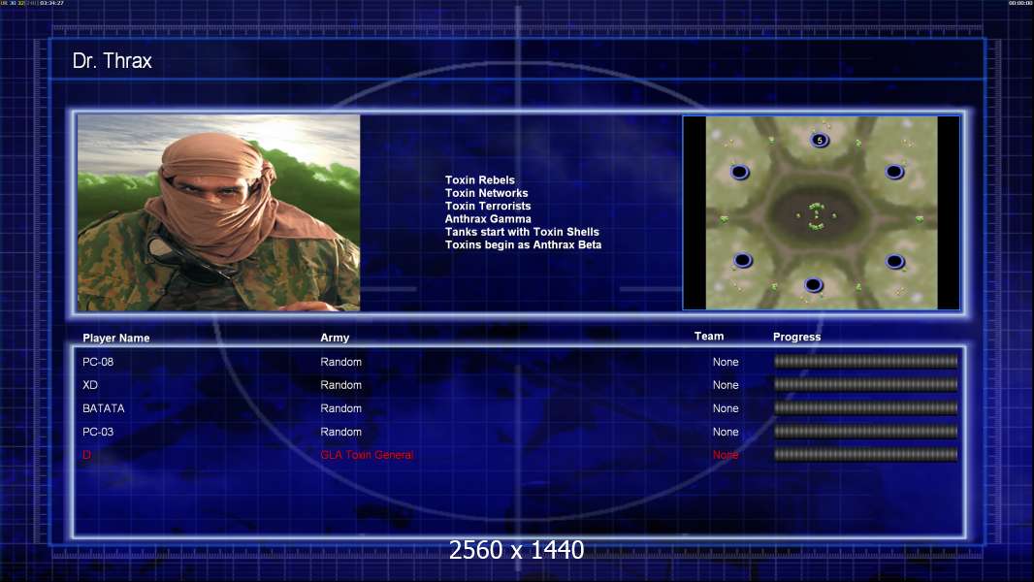Click the Army column header
The image size is (1034, 582).
(335, 337)
